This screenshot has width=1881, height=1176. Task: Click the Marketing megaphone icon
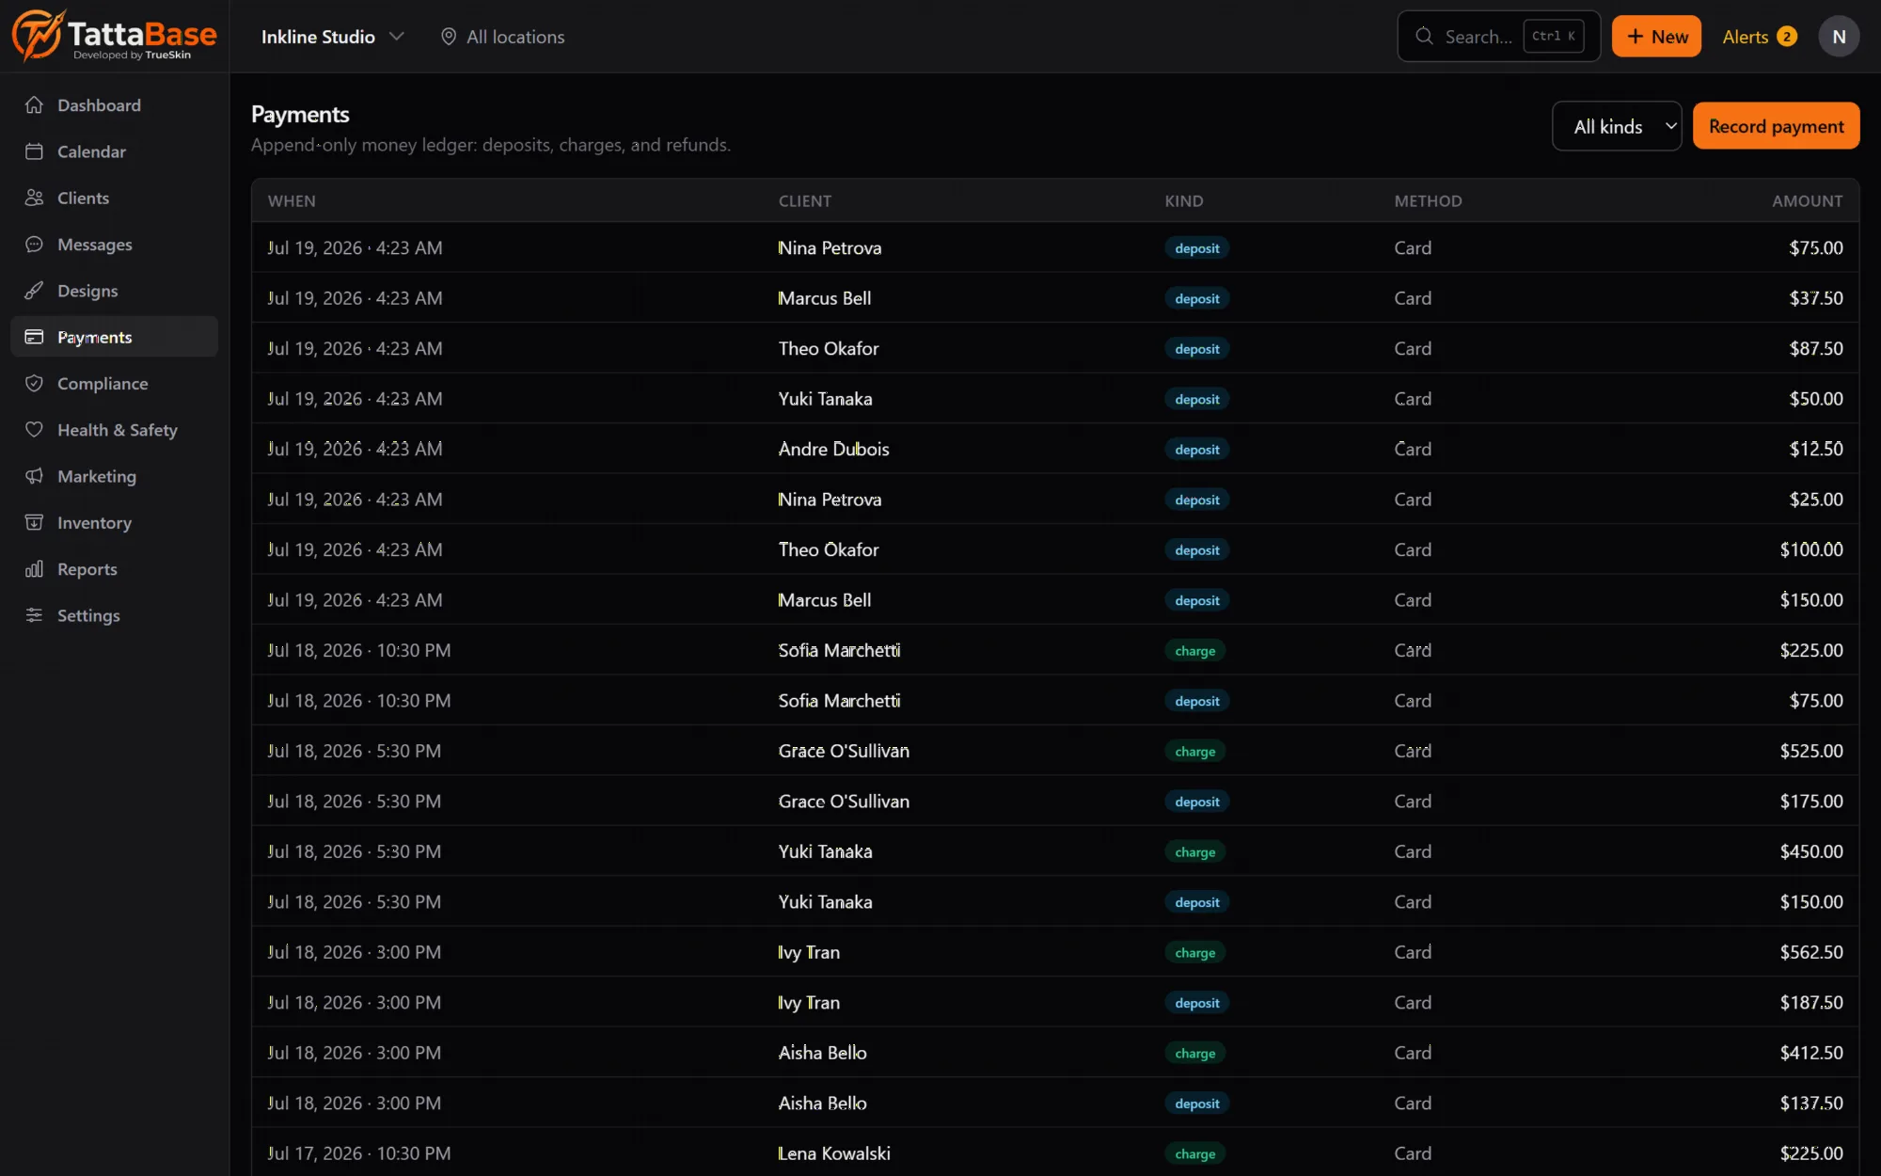coord(34,476)
